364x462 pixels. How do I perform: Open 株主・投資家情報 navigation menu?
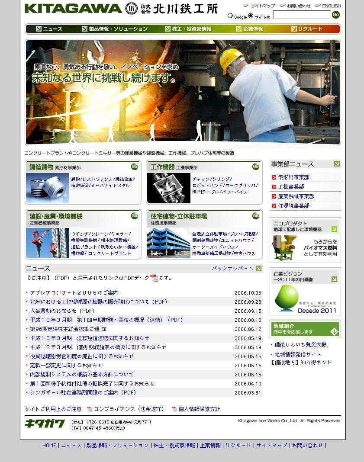point(188,29)
